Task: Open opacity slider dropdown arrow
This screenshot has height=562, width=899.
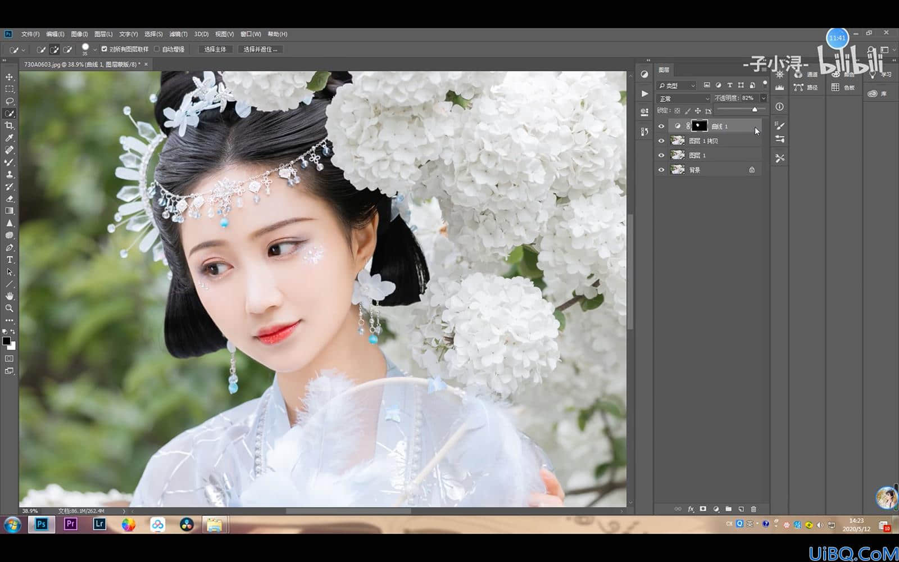Action: [763, 98]
